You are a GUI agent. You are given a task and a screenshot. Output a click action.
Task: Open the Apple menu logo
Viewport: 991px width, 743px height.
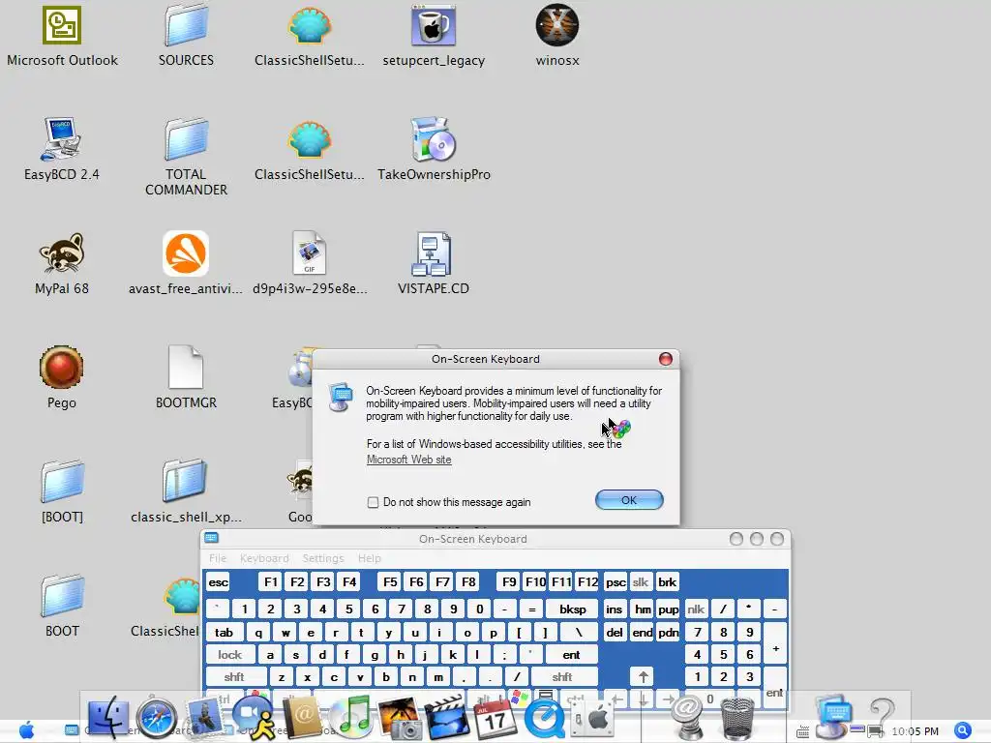point(26,730)
